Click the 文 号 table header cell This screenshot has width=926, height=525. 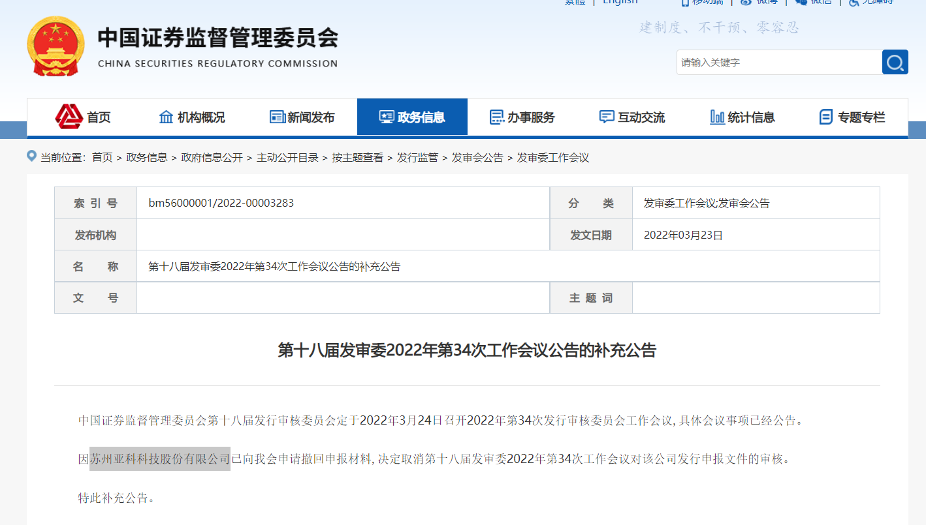[x=95, y=297]
